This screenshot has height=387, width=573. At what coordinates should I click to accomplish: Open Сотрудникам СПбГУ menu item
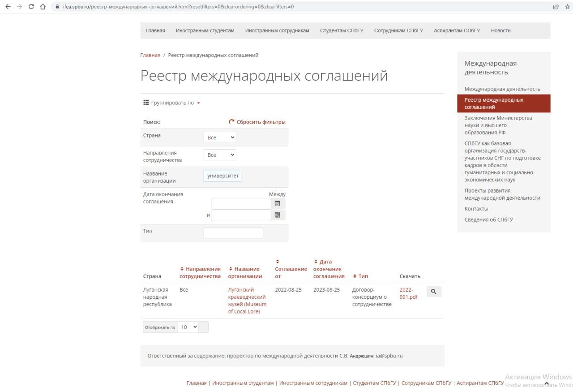[398, 30]
